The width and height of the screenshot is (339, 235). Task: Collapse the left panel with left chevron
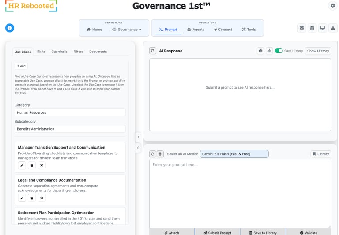pyautogui.click(x=138, y=148)
